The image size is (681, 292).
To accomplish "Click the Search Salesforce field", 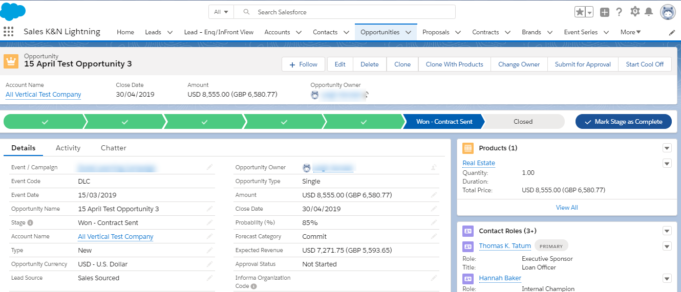I will (x=345, y=12).
